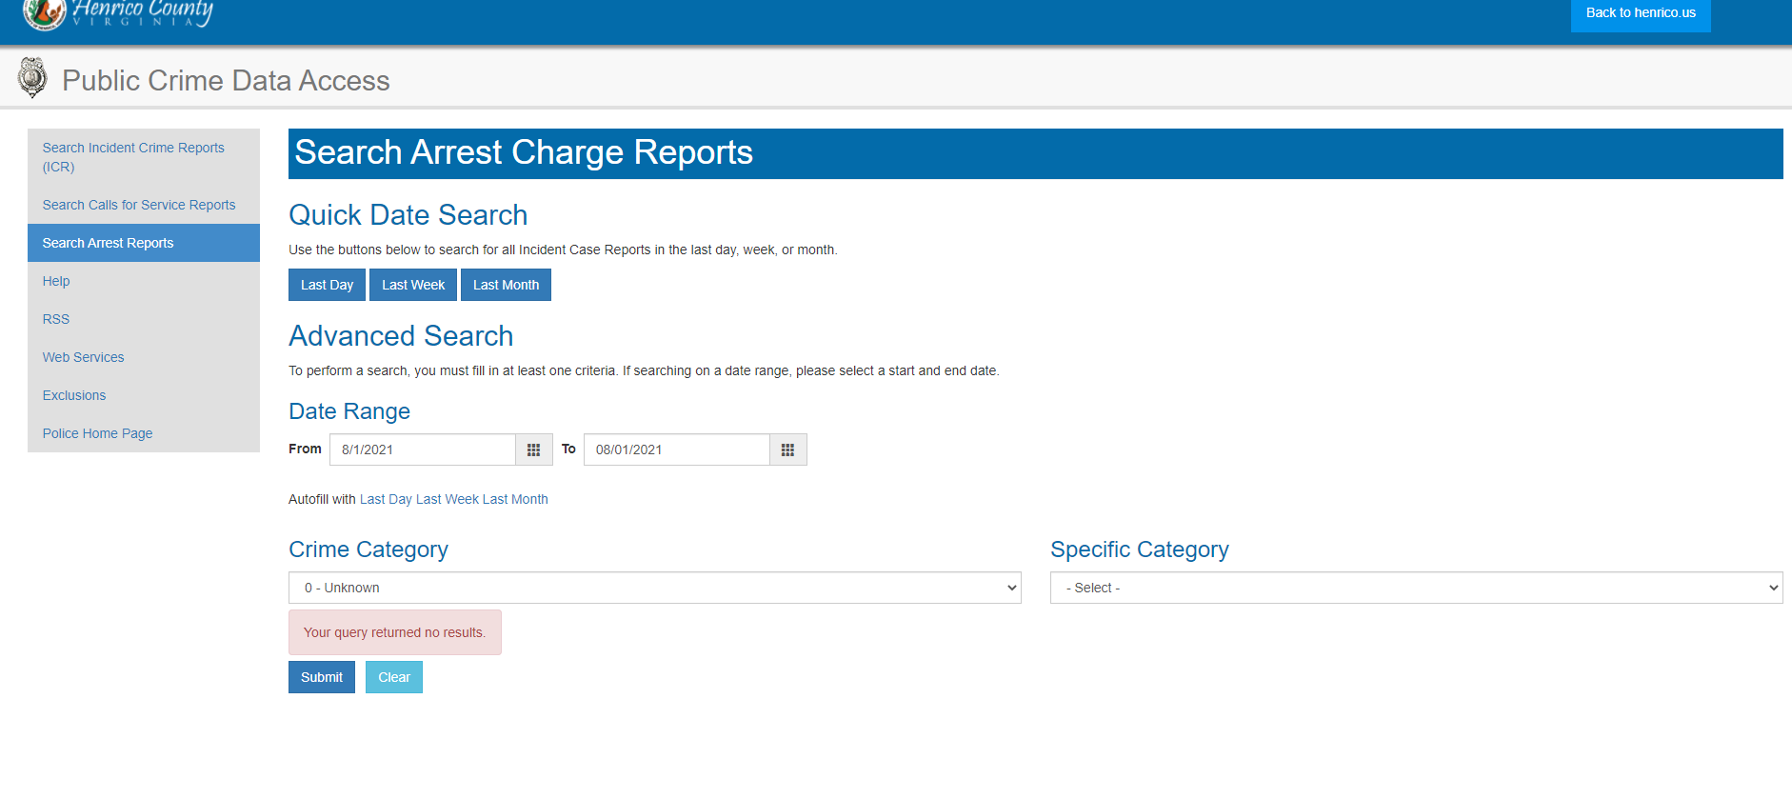Click the Public Crime Data Access title
Viewport: 1792px width, 799px height.
tap(226, 80)
